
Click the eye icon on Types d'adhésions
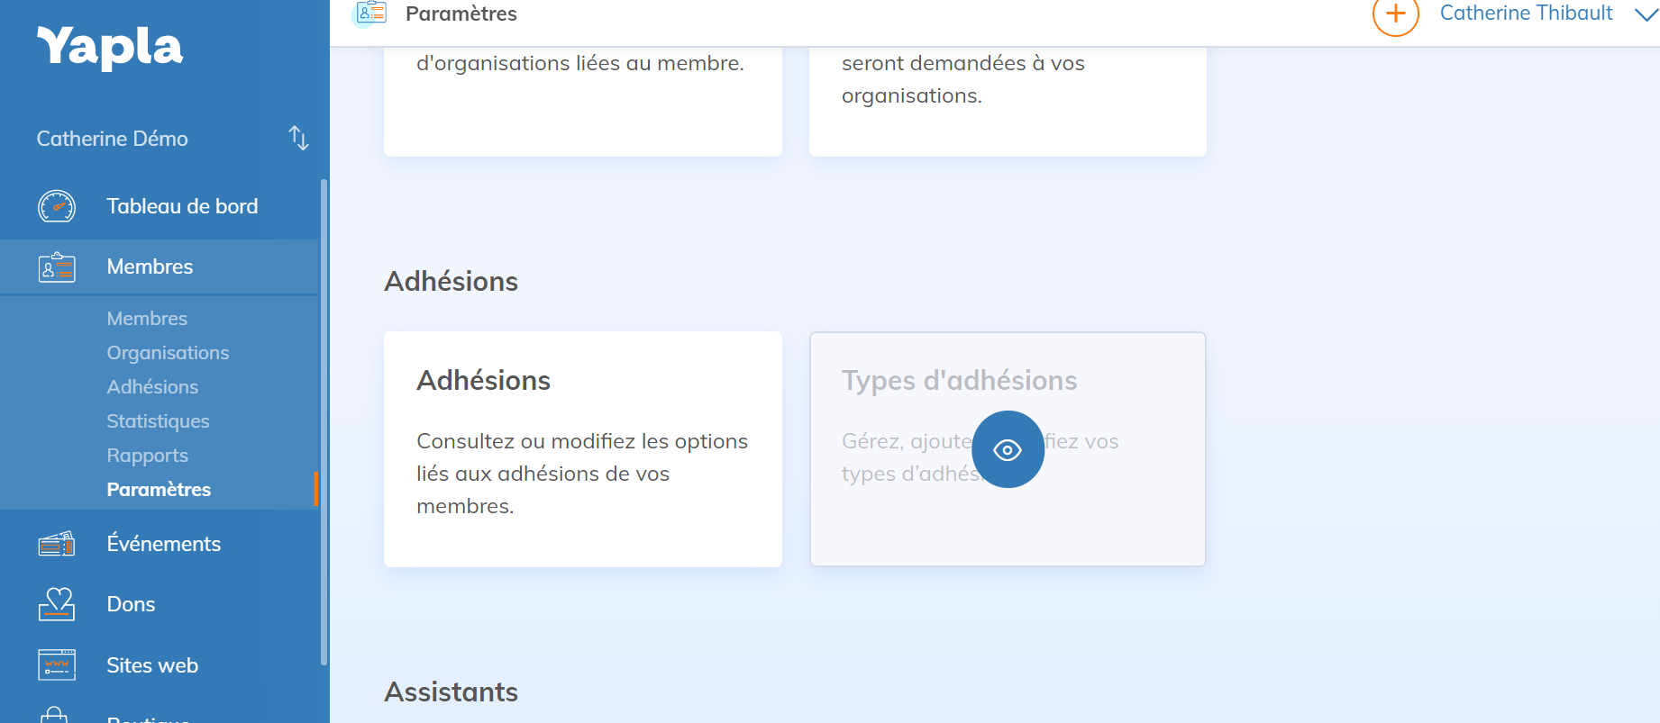(x=1008, y=449)
